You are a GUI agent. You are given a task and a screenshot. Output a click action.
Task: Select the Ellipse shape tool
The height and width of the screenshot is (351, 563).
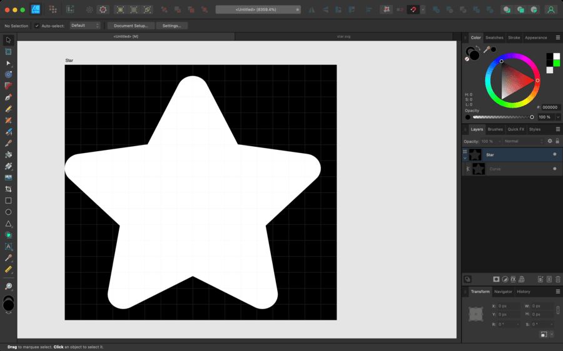8,212
